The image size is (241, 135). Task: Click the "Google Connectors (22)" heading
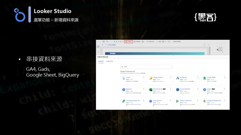(128, 71)
